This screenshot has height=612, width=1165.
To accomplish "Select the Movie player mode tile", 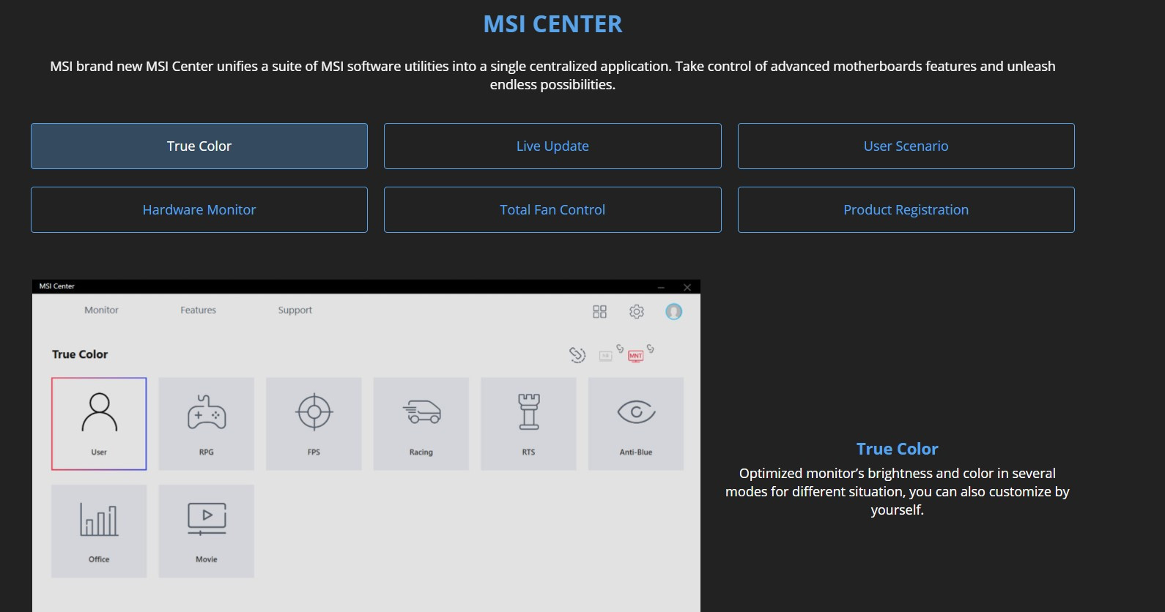I will click(207, 531).
